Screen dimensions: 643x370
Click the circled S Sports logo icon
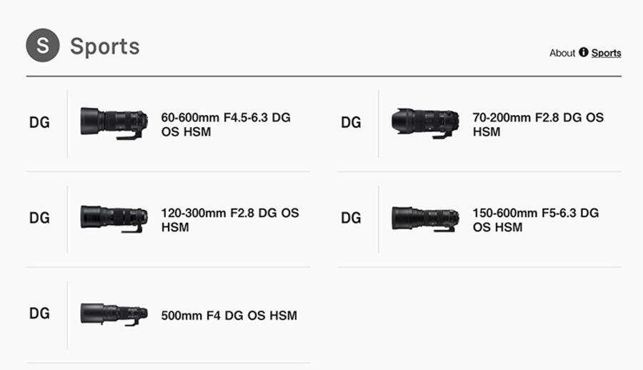coord(43,46)
